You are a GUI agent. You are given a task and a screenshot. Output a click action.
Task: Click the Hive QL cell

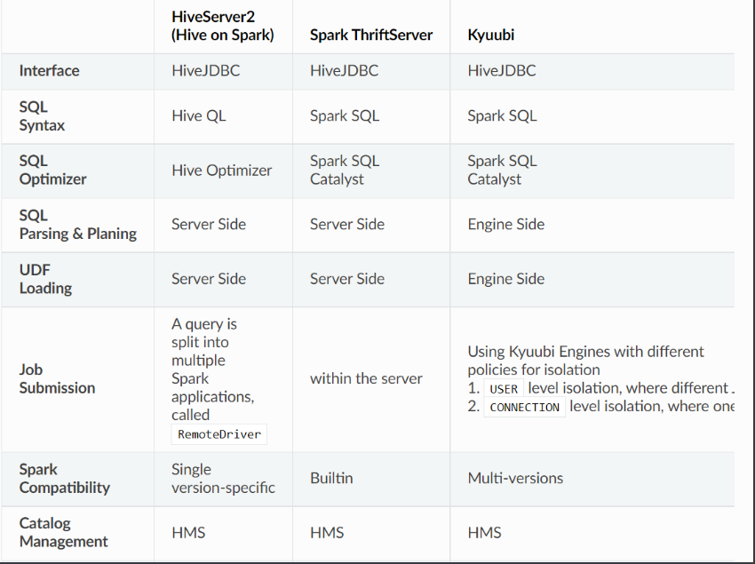click(x=198, y=116)
